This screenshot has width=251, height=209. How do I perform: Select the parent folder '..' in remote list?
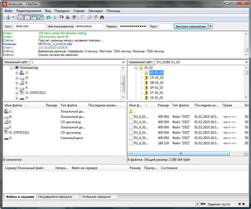point(132,111)
